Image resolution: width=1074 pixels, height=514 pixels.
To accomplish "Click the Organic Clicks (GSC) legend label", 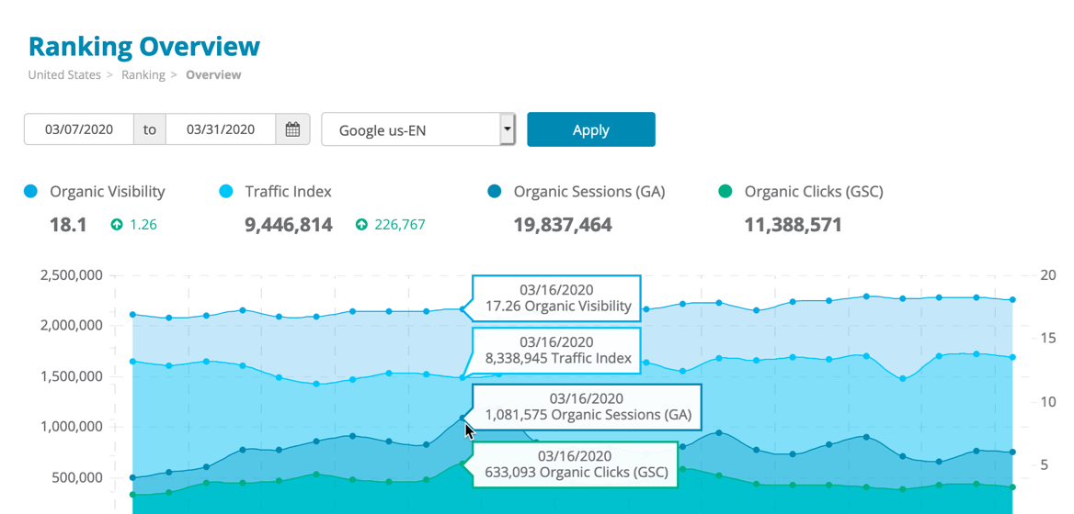I will click(x=814, y=192).
